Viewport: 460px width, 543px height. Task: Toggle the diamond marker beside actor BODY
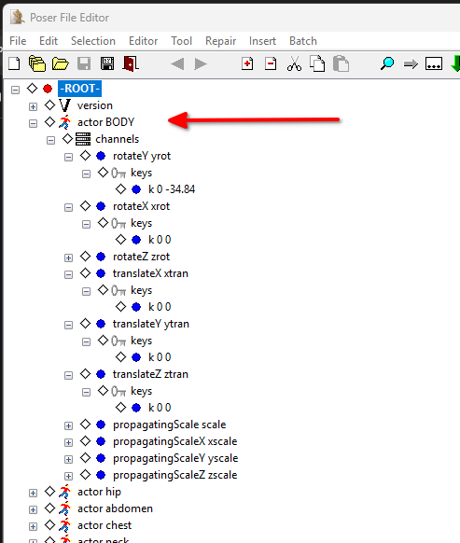point(49,122)
